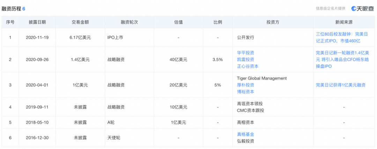
Task: Click the 2016-12-30 date cell
Action: [37, 138]
